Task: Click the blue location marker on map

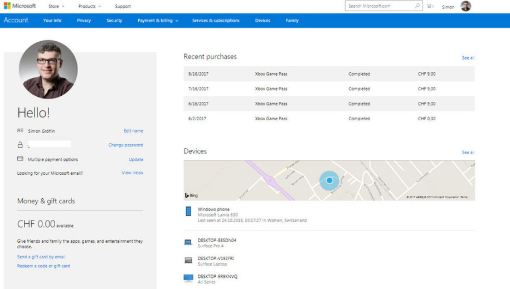Action: click(329, 180)
